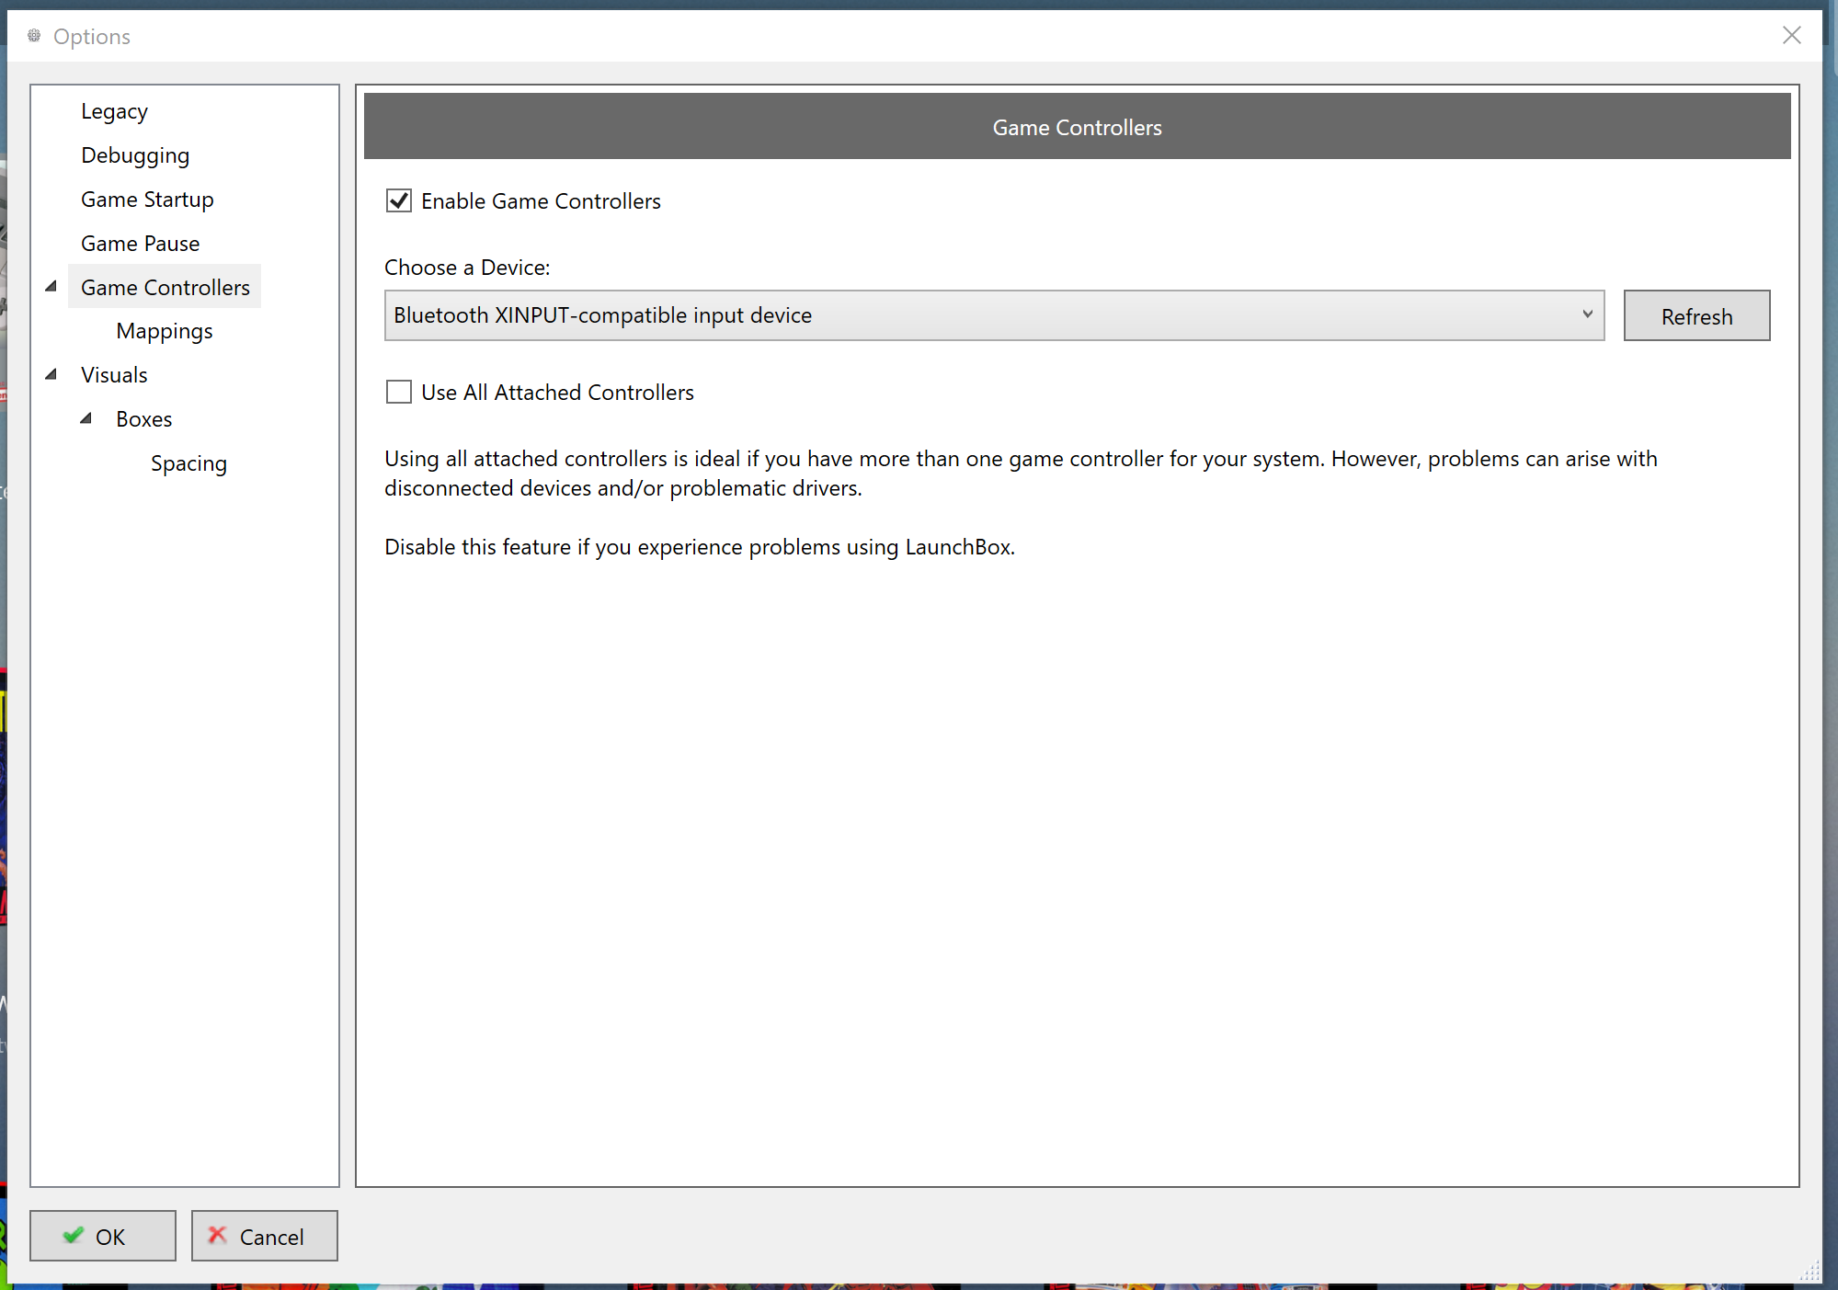1838x1290 pixels.
Task: Click the resize grip at window corner
Action: point(1809,1272)
